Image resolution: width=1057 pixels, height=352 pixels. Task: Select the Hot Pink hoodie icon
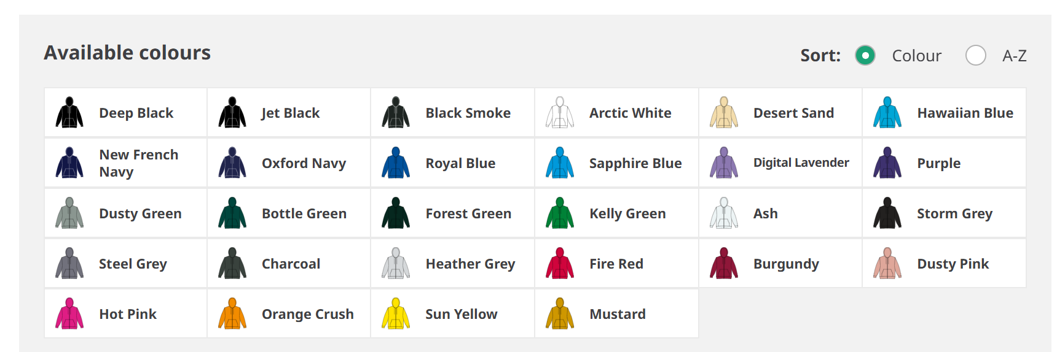69,314
